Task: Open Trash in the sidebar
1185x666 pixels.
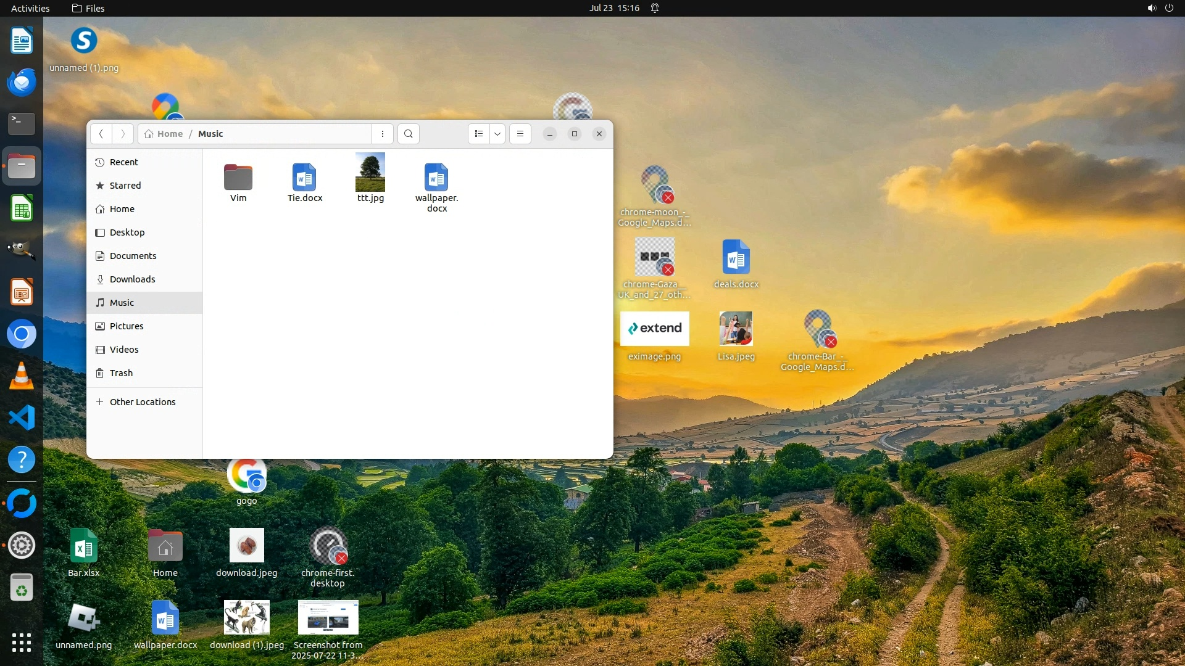Action: (121, 373)
